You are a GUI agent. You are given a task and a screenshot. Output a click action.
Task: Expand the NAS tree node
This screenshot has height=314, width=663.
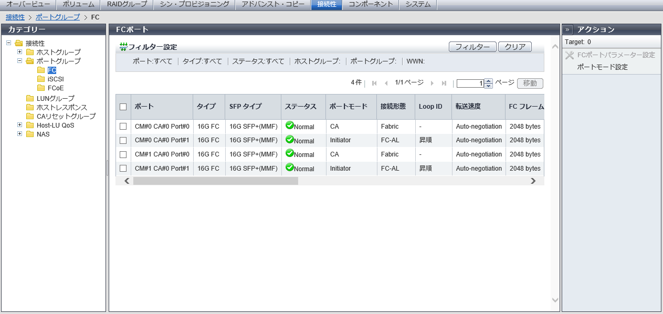click(20, 134)
